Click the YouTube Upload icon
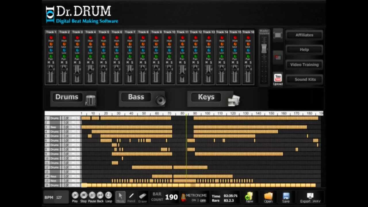The height and width of the screenshot is (207, 368). tap(278, 79)
